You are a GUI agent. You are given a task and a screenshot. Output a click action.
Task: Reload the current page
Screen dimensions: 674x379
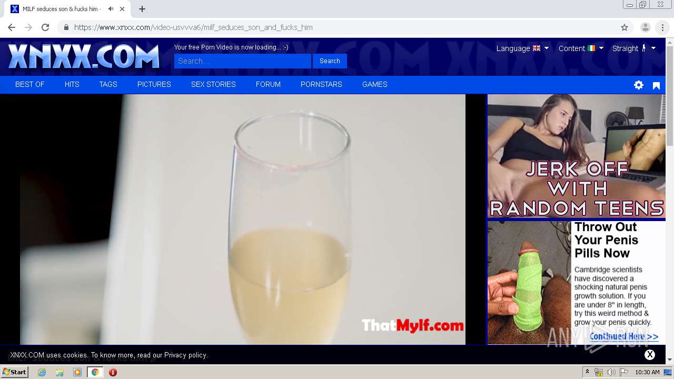tap(45, 27)
